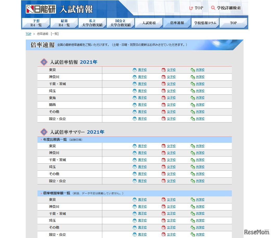Open the 結果R4一覧 tab
273x238 pixels.
[x=64, y=23]
